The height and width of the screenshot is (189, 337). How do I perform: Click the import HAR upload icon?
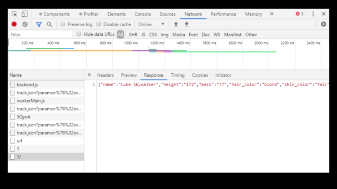point(176,24)
